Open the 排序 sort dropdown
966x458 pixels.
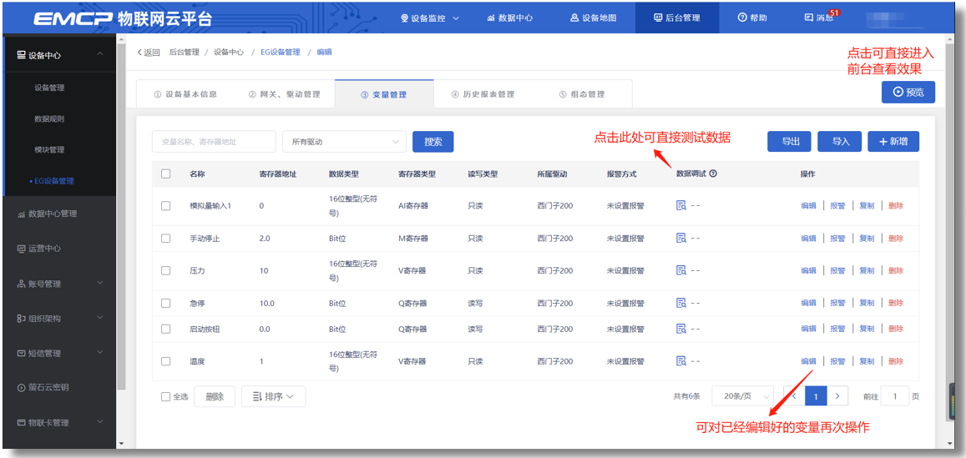coord(273,396)
